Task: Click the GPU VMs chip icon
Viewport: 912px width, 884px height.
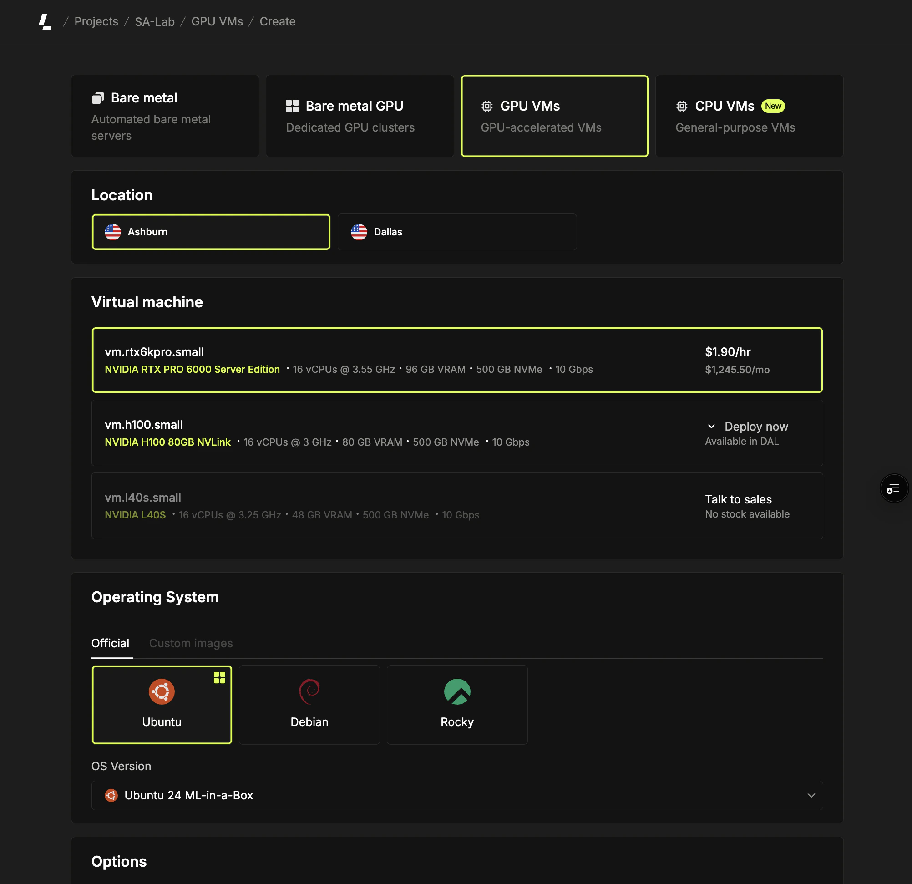Action: (x=486, y=106)
